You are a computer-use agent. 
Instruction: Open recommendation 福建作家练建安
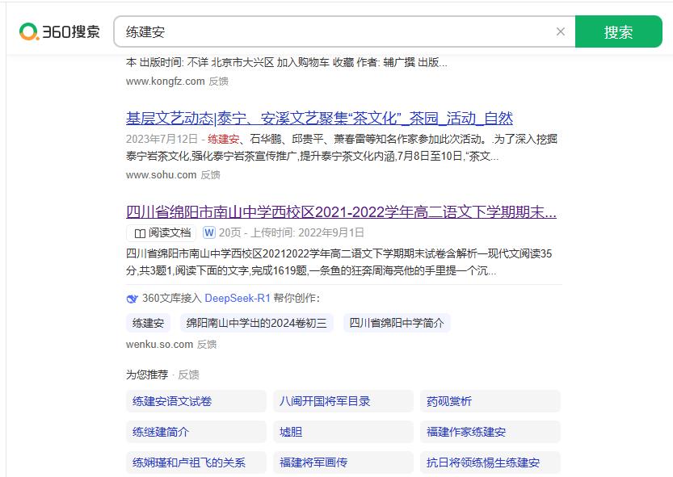tap(490, 432)
